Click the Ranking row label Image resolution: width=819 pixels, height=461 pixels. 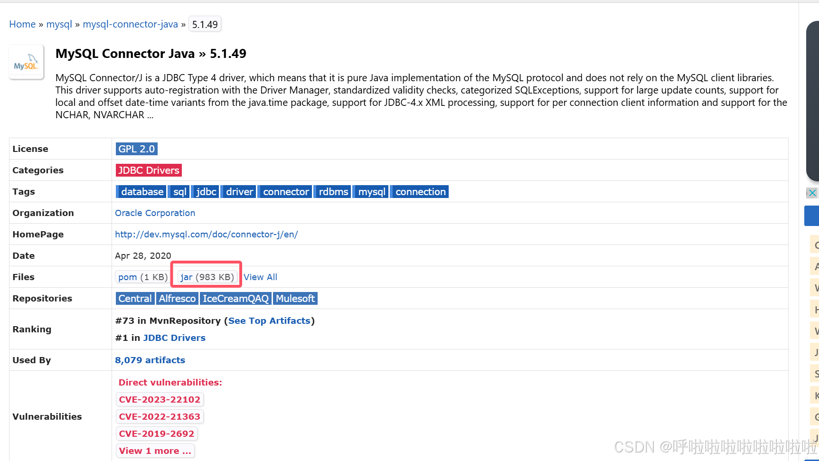click(x=32, y=329)
